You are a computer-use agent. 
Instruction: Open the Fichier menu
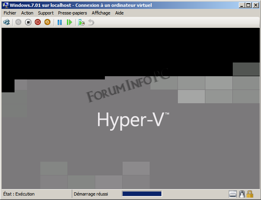10,13
